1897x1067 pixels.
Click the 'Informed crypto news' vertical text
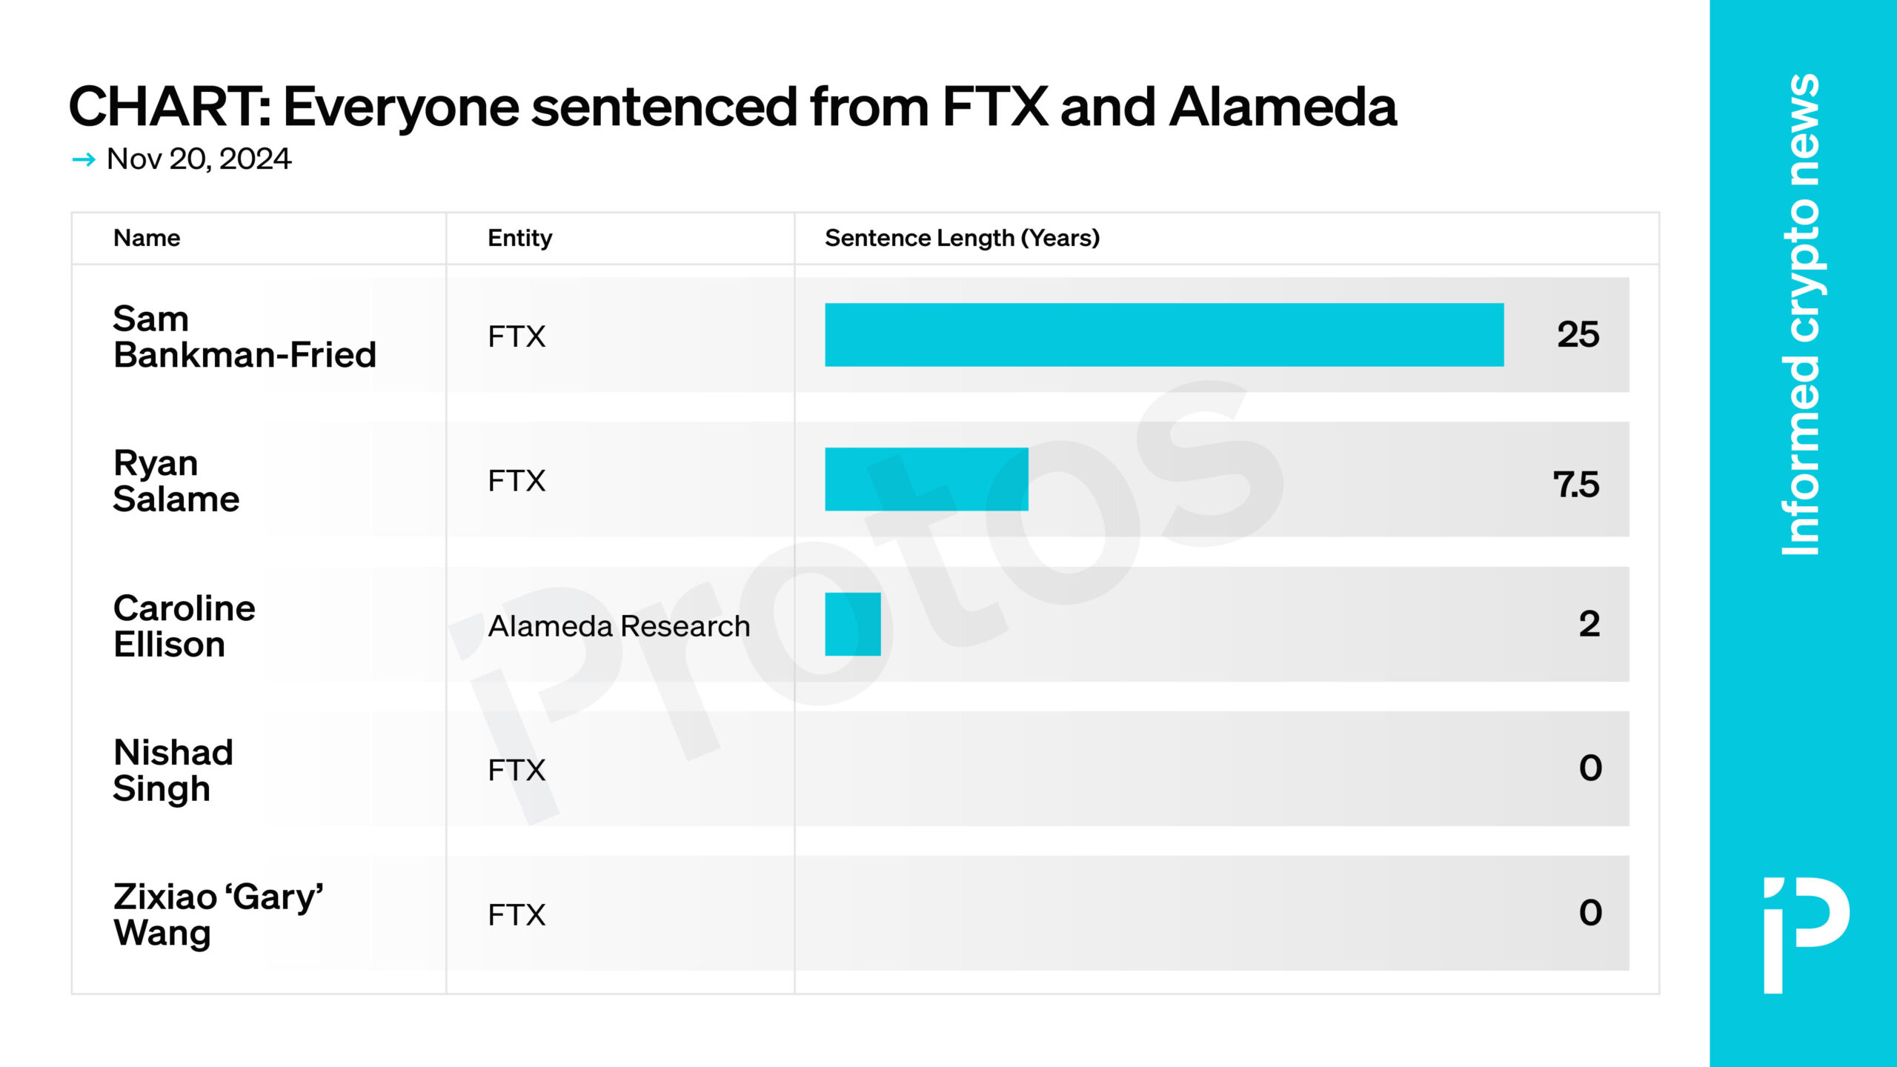tap(1801, 315)
